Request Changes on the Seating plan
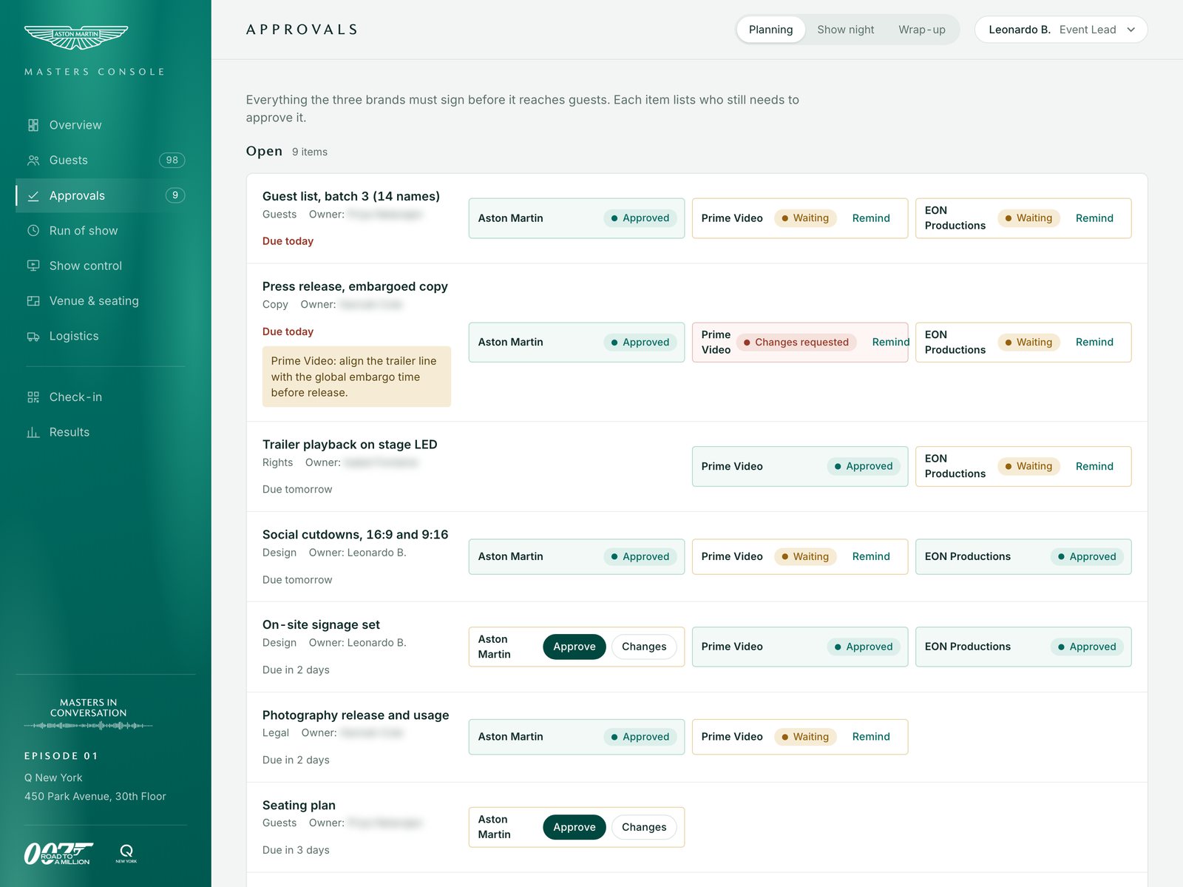Viewport: 1183px width, 887px height. [644, 827]
